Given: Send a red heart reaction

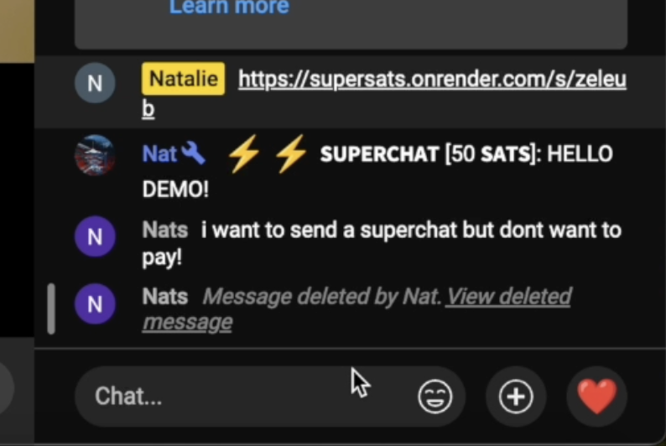Looking at the screenshot, I should [x=596, y=397].
